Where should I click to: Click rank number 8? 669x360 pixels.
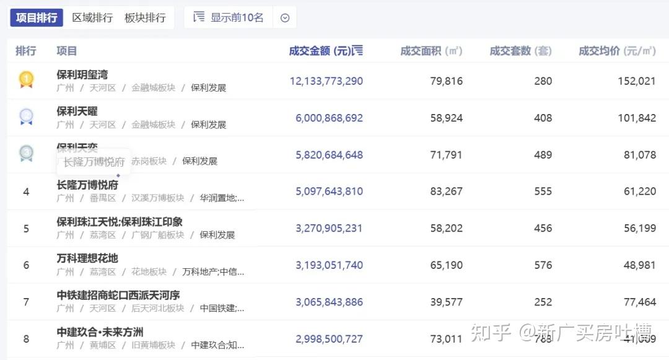(x=26, y=339)
